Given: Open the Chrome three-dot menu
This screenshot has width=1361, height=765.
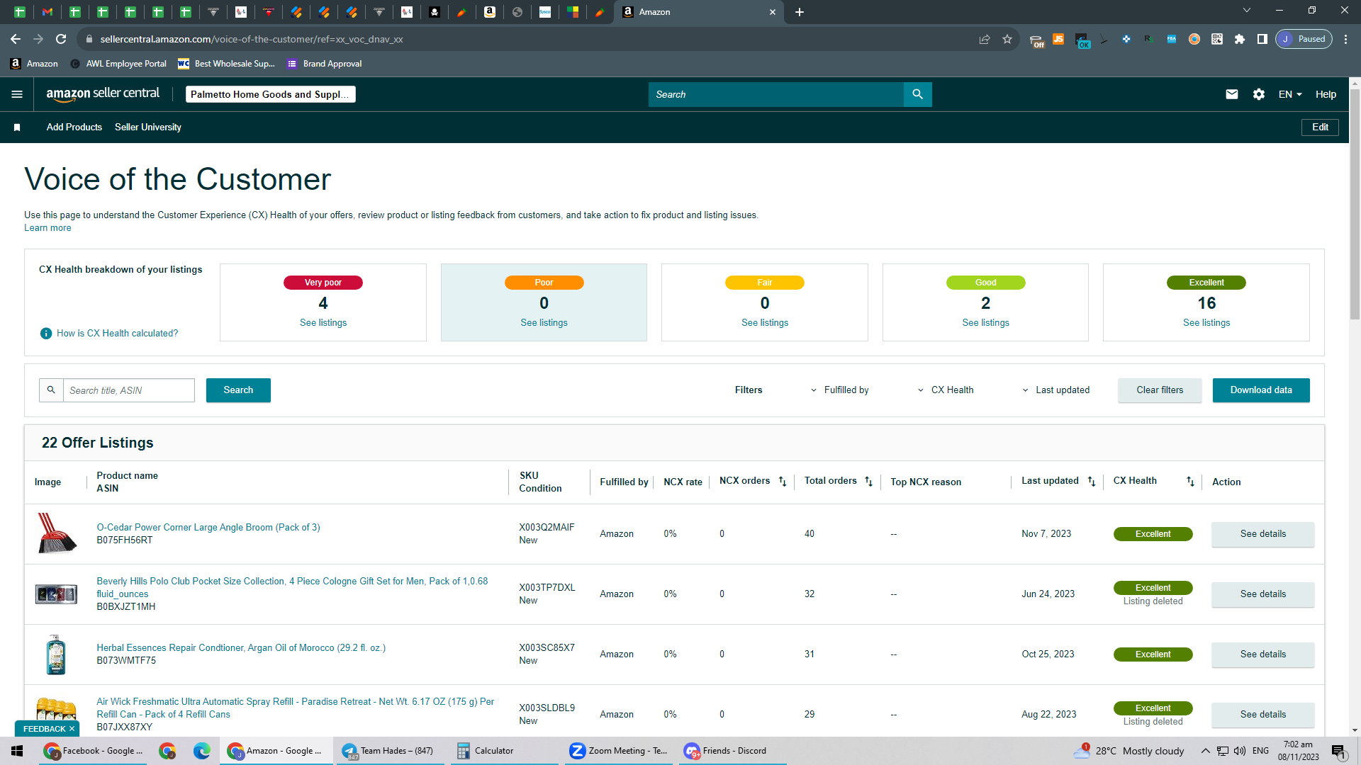Looking at the screenshot, I should (1346, 39).
